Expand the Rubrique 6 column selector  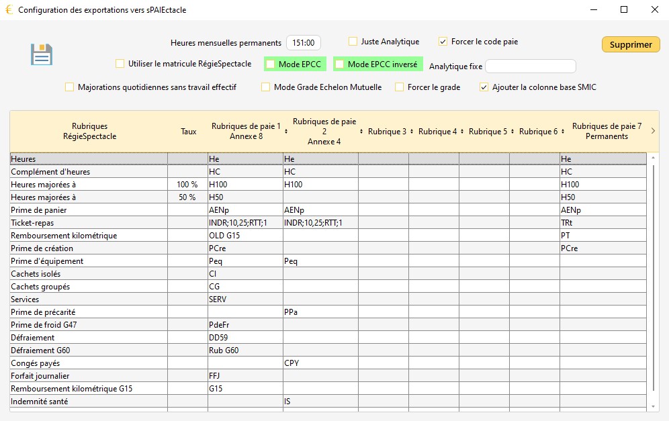[563, 132]
